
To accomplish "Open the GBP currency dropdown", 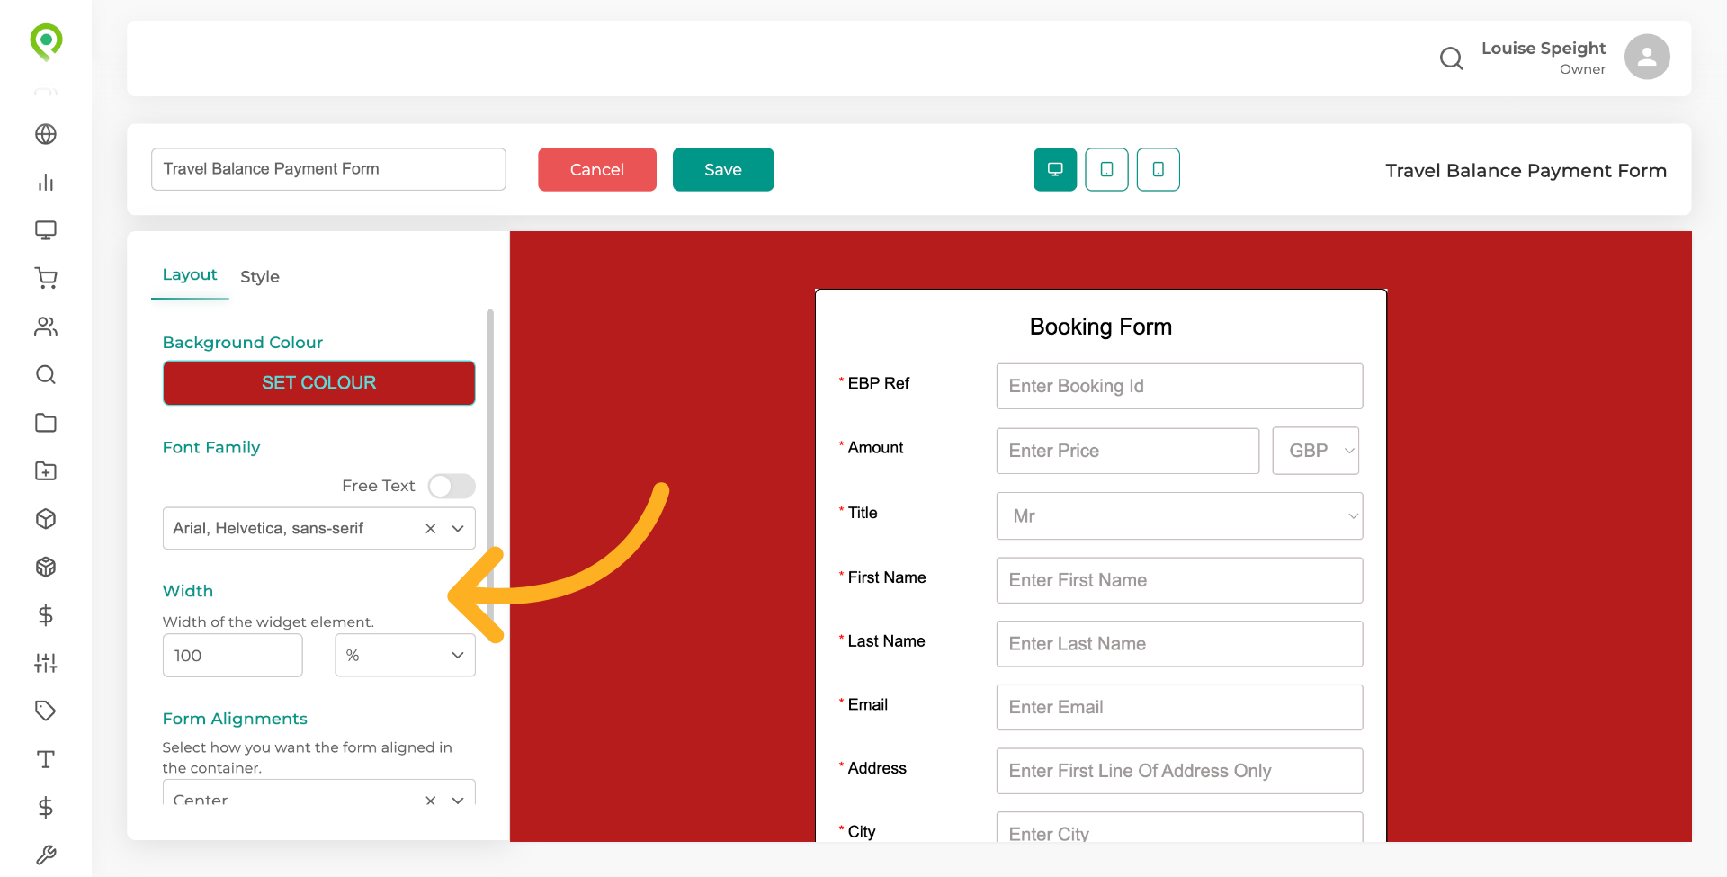I will click(1315, 451).
